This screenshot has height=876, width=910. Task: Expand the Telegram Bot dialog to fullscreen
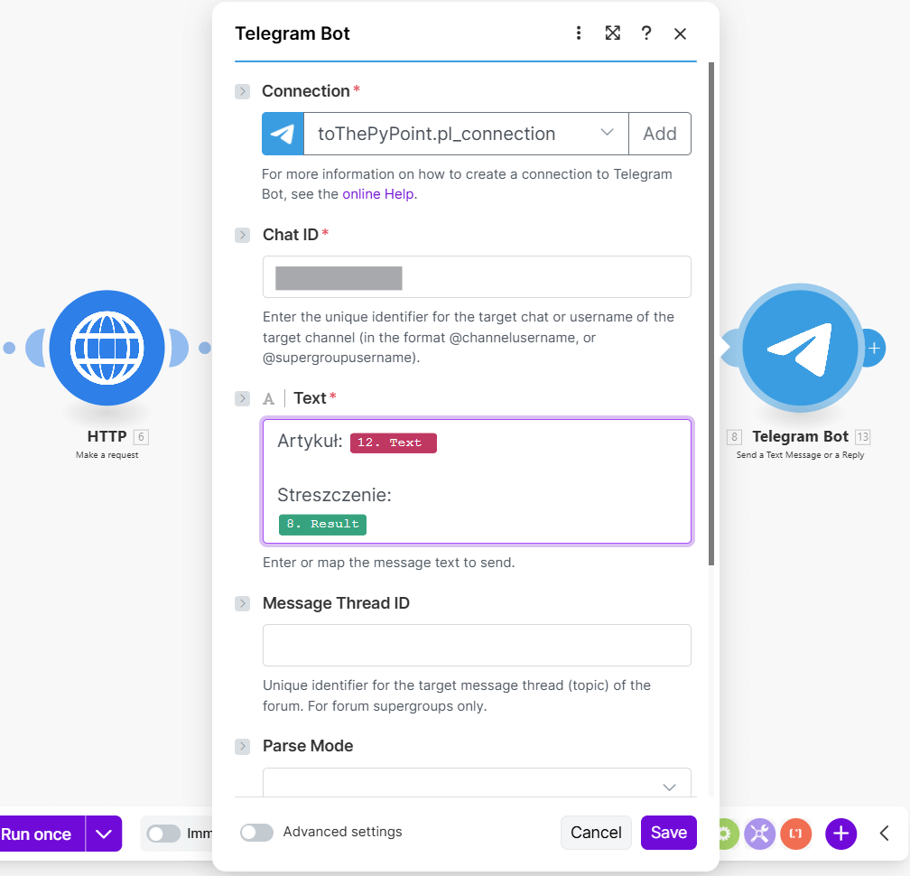pos(612,33)
